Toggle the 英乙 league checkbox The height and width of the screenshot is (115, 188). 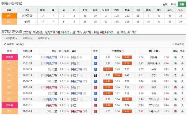[18, 44]
